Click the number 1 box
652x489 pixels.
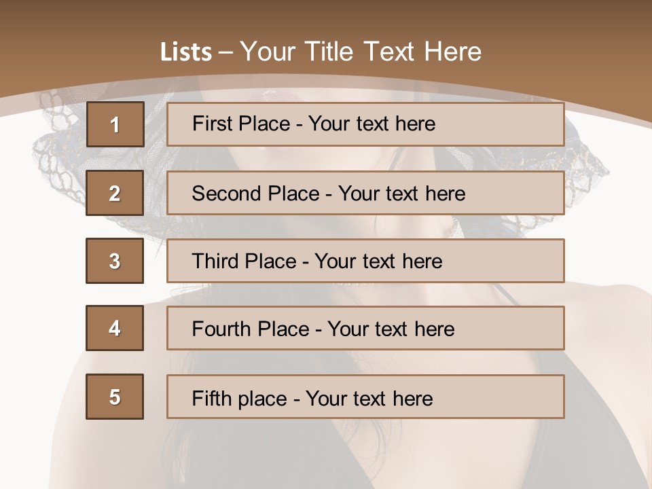click(115, 124)
